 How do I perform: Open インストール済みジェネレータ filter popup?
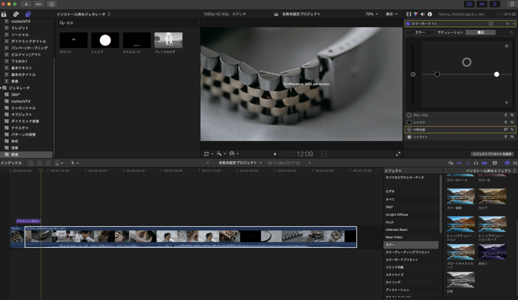click(83, 14)
